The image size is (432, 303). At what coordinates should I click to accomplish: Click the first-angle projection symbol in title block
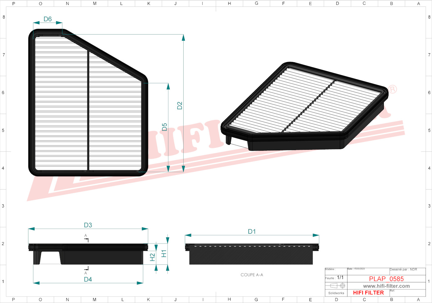(x=337, y=286)
